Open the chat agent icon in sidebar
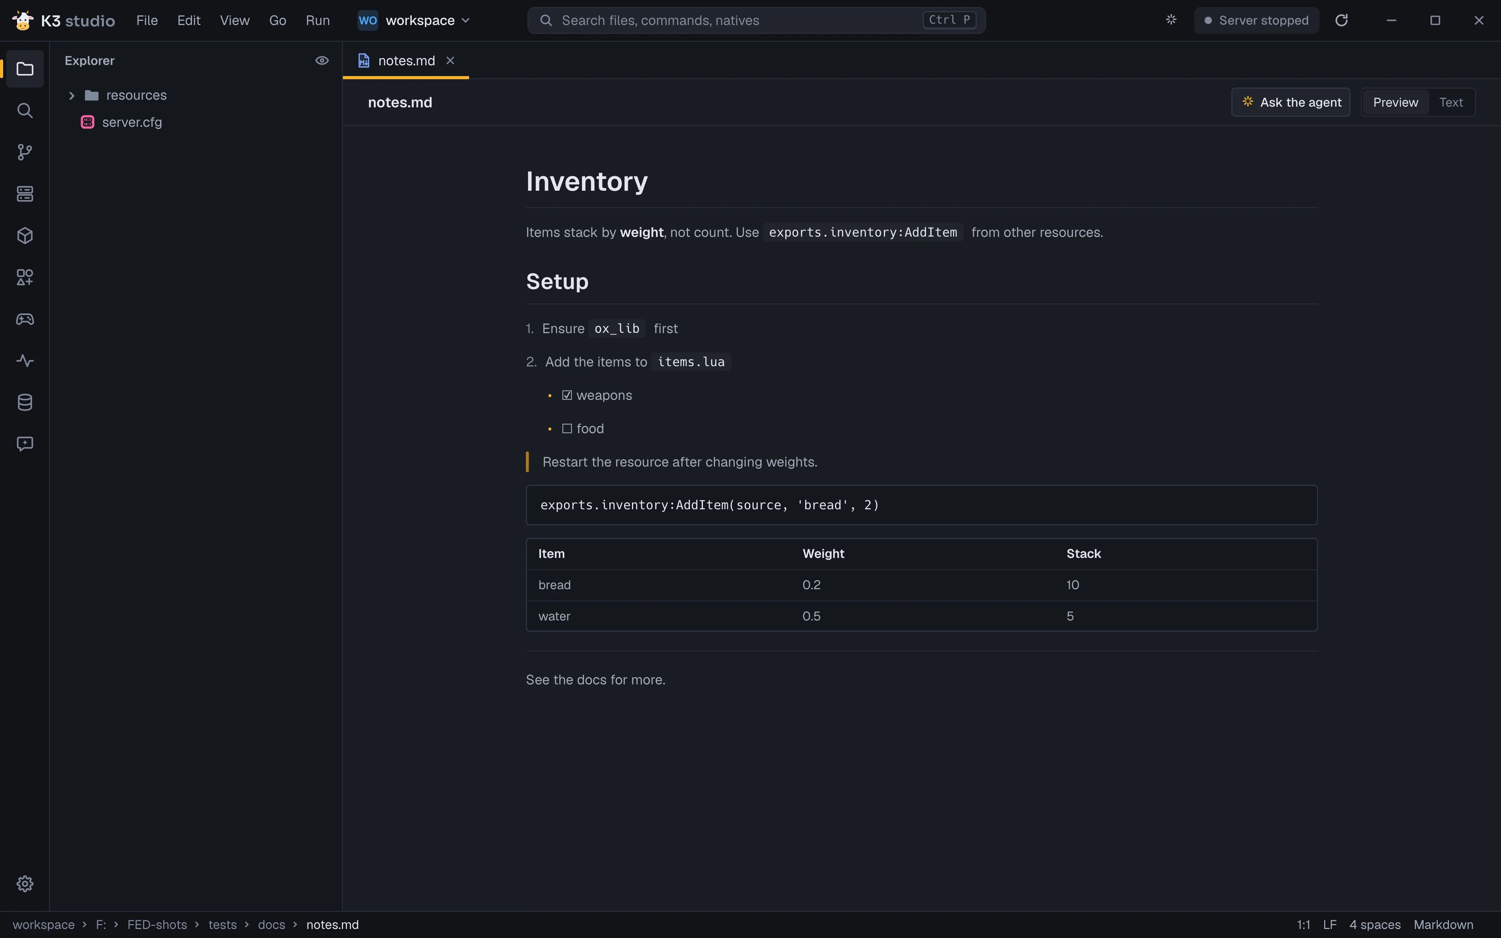The width and height of the screenshot is (1501, 938). click(x=25, y=444)
